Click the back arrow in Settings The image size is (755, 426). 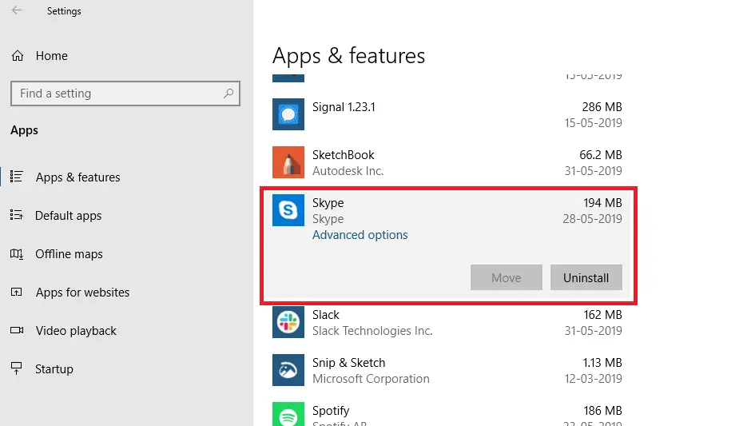pyautogui.click(x=17, y=10)
